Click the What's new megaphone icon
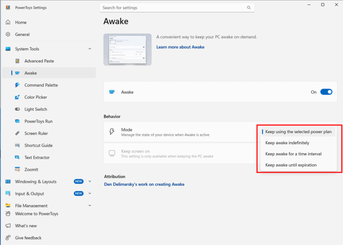 [x=8, y=225]
